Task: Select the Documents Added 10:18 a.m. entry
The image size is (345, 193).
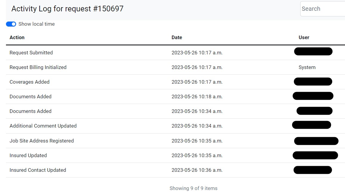Action: 175,96
